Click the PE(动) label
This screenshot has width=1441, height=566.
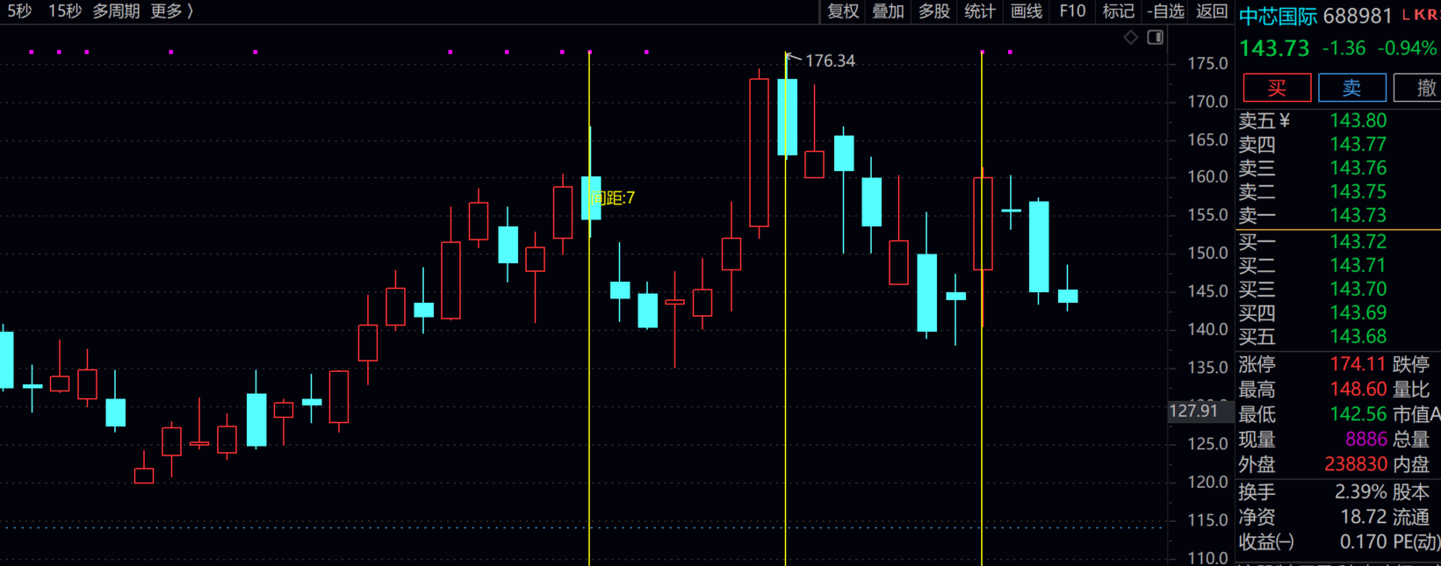coord(1416,542)
